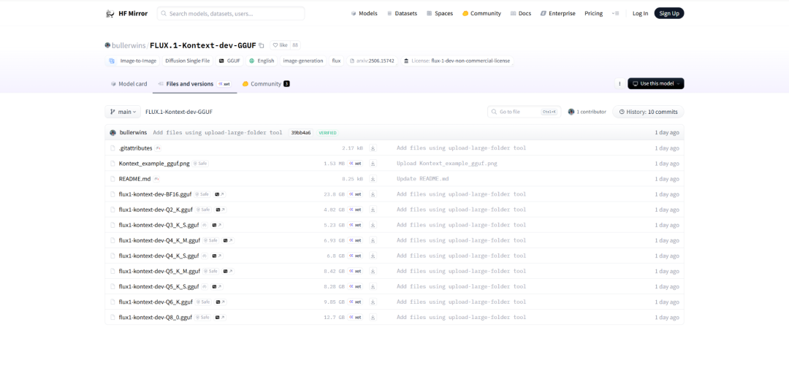Open Spaces in the top navigation

coord(440,14)
